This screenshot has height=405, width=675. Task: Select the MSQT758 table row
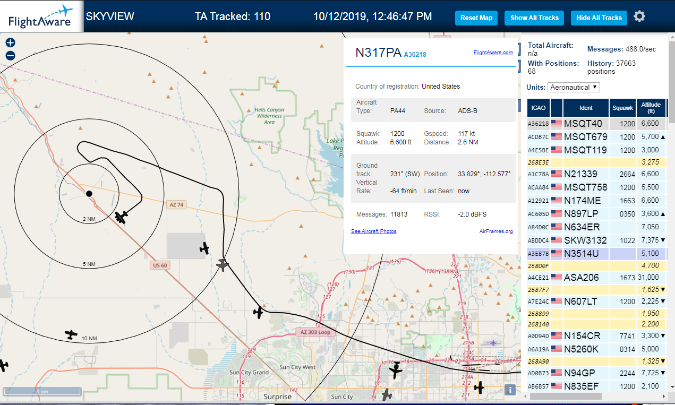[x=597, y=187]
